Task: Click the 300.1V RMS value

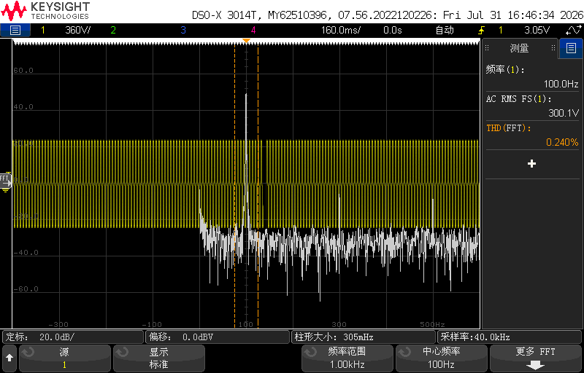Action: point(564,113)
